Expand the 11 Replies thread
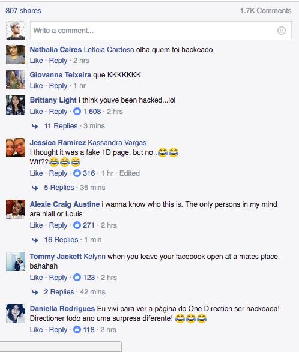Screen dimensions: 299x352 [x=61, y=126]
